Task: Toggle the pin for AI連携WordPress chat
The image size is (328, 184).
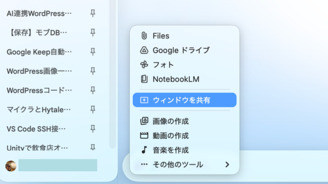Action: click(x=93, y=13)
